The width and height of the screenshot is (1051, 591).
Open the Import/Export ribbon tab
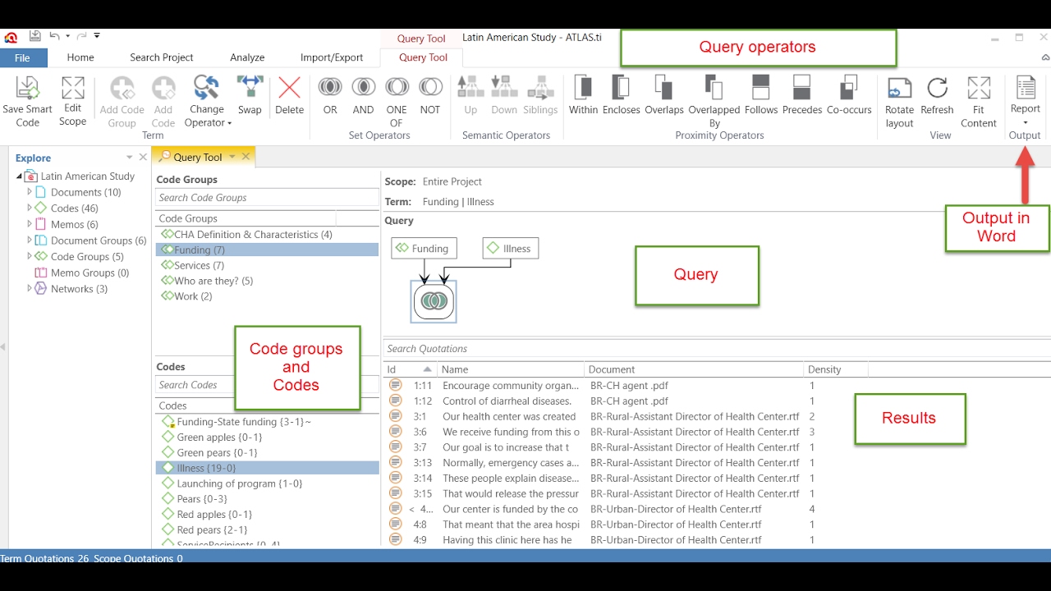pos(332,57)
